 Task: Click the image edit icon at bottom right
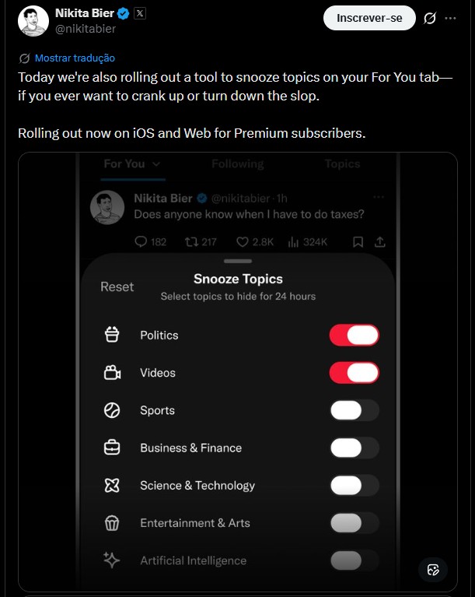tap(433, 569)
